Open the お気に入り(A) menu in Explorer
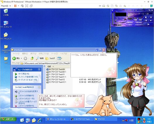 pos(44,53)
